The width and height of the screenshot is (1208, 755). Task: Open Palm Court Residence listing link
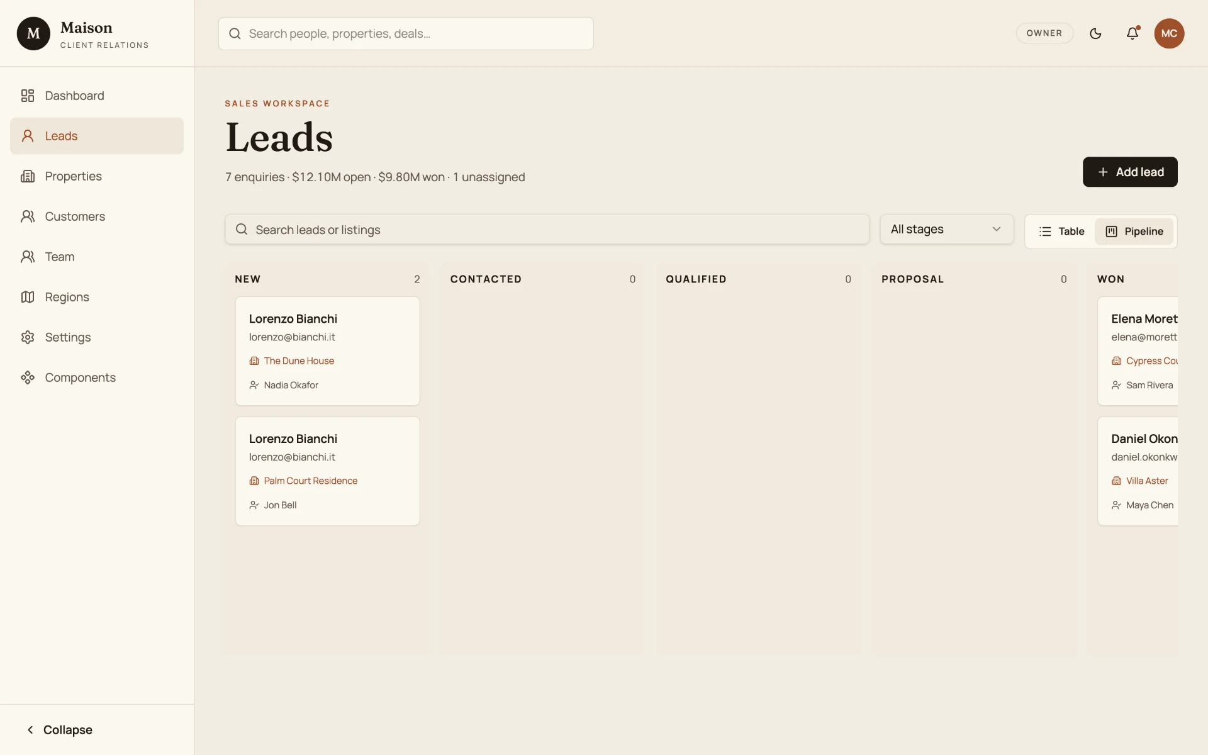tap(311, 481)
